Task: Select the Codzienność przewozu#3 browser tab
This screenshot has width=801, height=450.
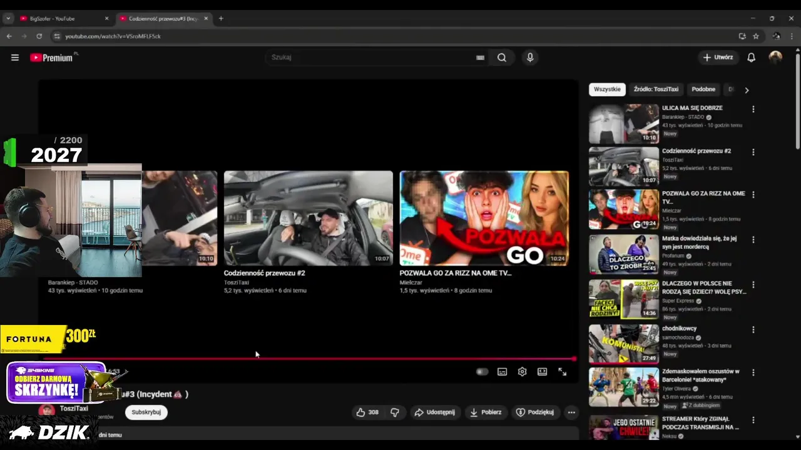Action: [x=164, y=19]
